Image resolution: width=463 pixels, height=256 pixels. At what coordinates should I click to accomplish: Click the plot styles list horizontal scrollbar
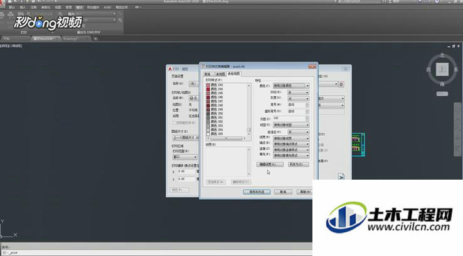226,138
